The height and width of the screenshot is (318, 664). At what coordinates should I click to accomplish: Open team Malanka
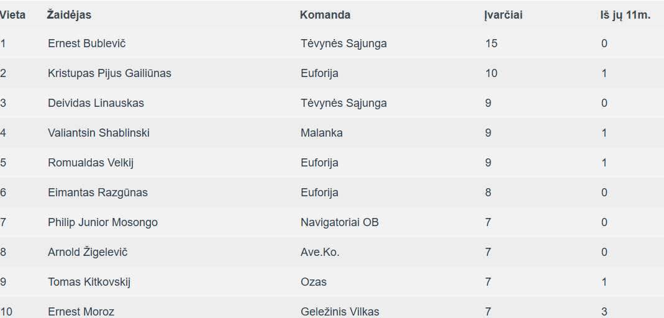(322, 133)
